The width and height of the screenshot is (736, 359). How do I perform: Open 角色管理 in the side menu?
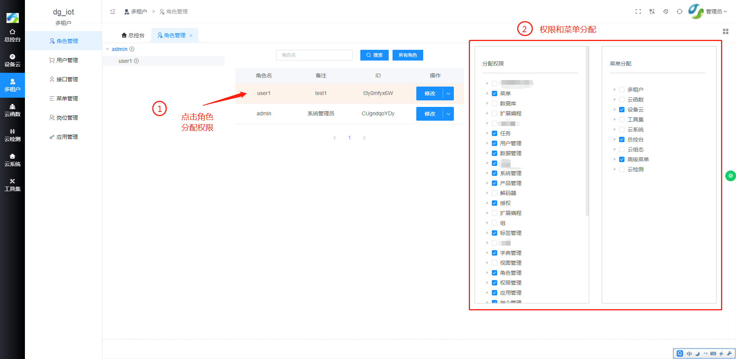click(x=64, y=41)
